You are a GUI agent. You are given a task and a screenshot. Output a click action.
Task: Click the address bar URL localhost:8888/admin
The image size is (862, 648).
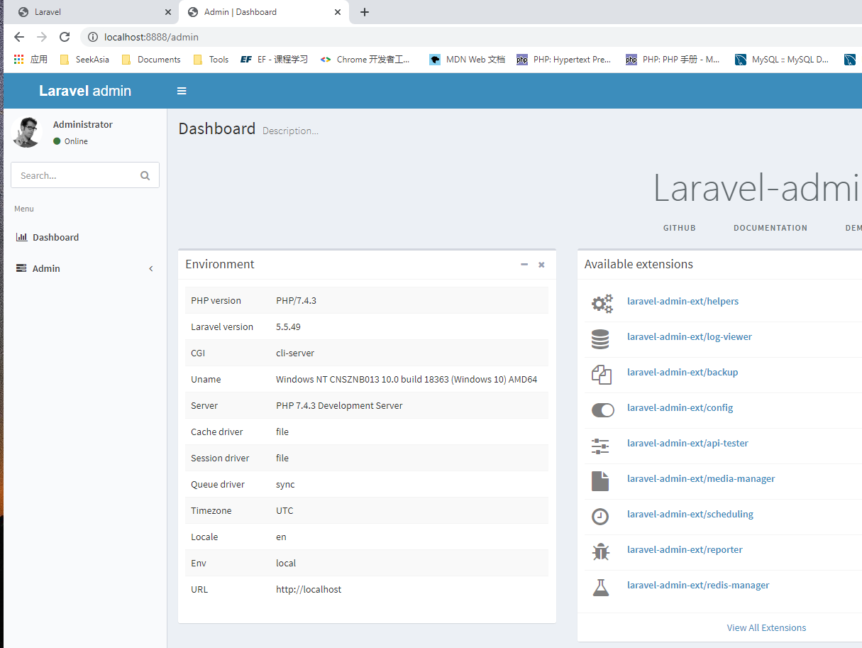pyautogui.click(x=151, y=37)
